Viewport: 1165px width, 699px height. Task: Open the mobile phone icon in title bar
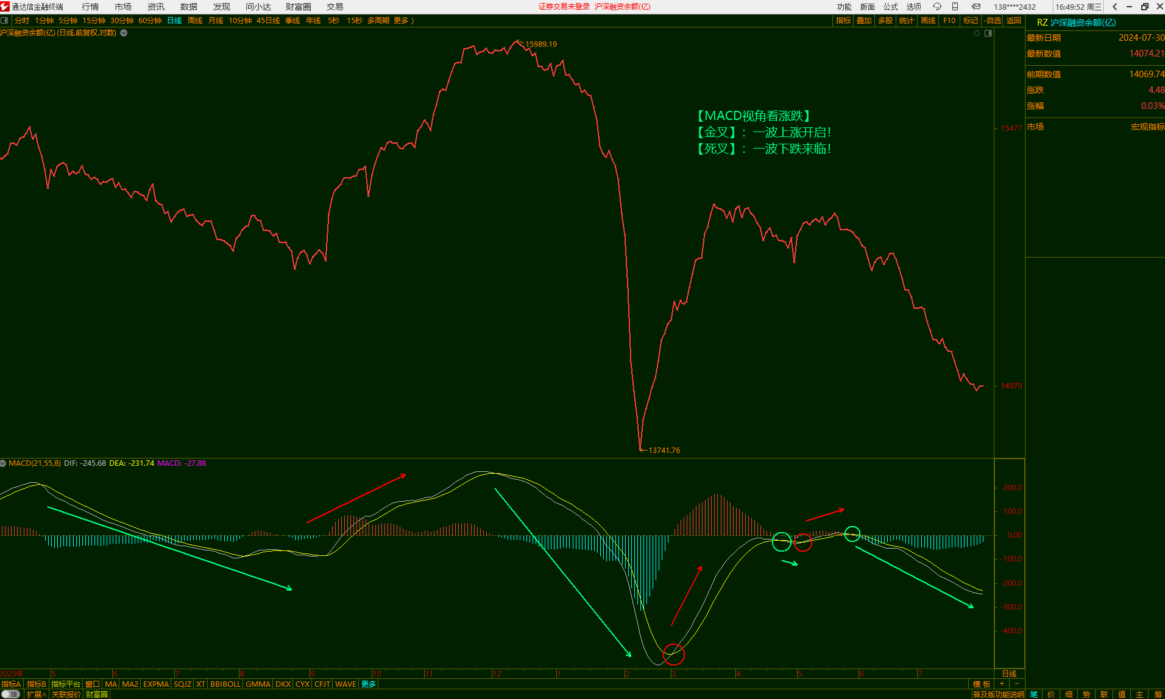955,7
